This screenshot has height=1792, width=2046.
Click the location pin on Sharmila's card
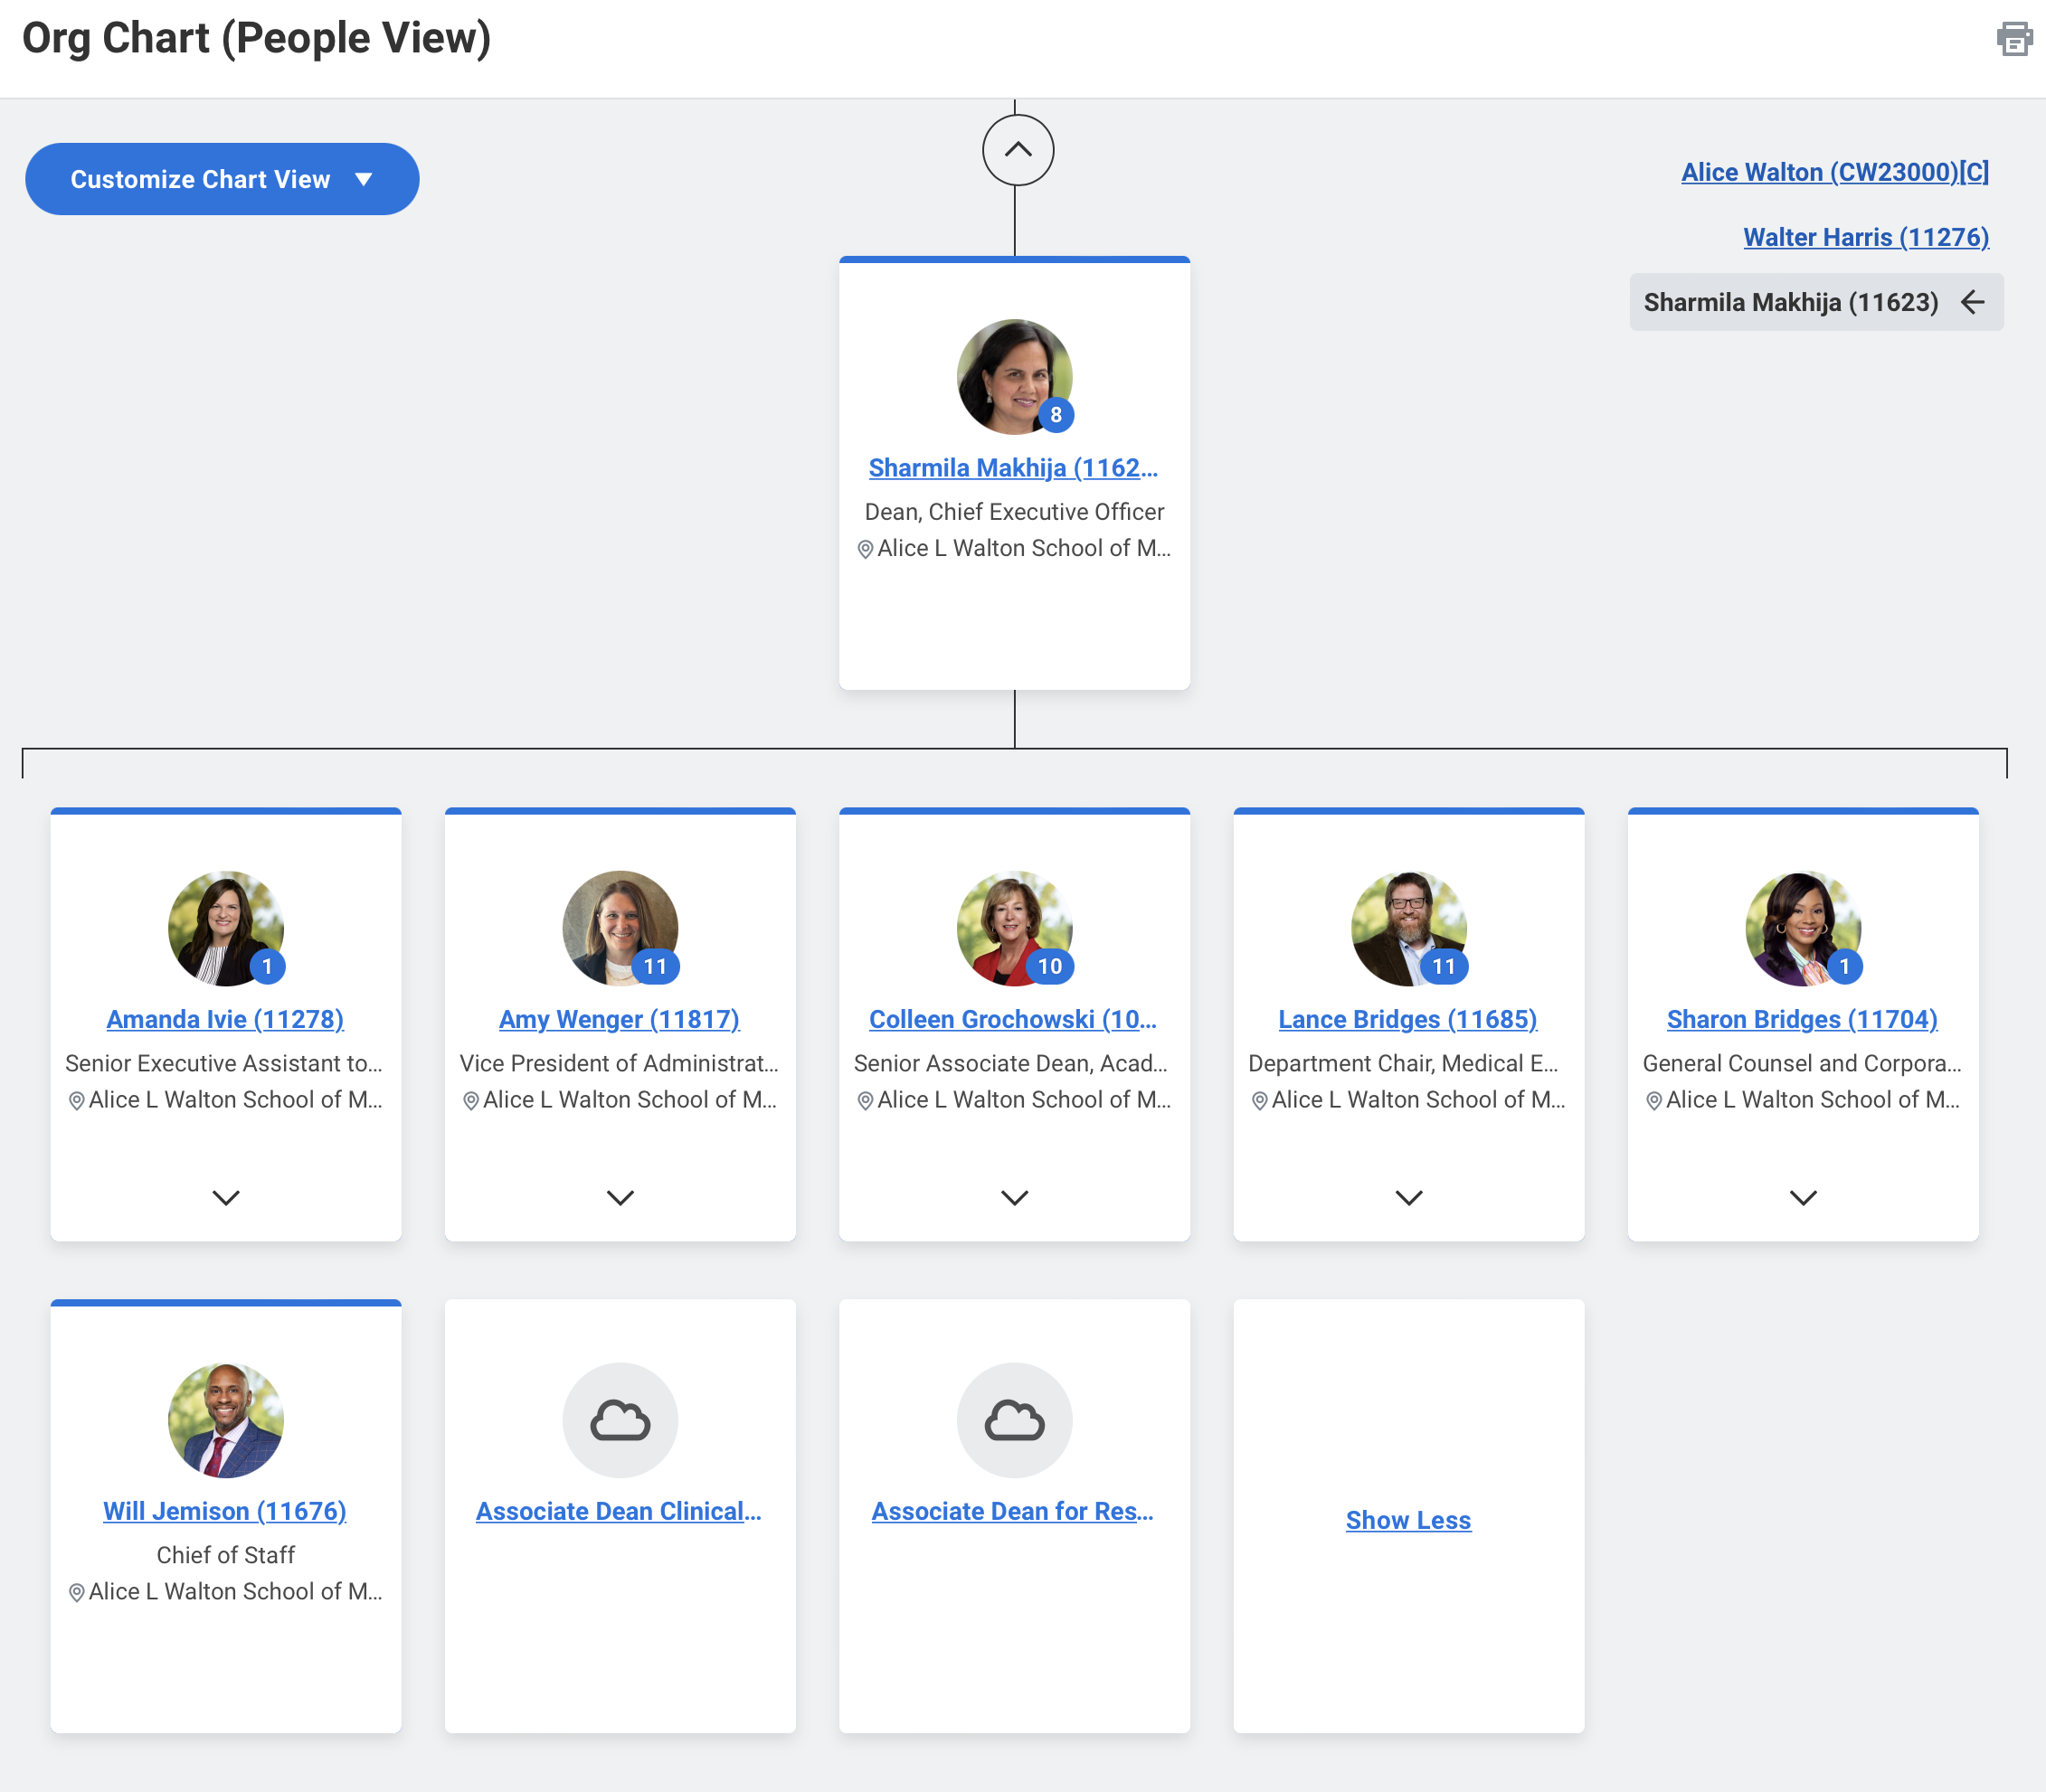pos(867,548)
